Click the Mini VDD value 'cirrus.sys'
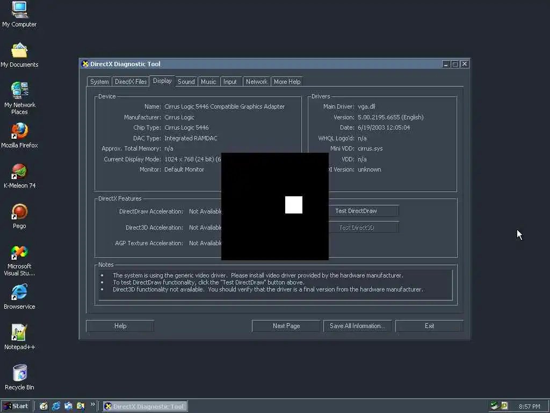Image resolution: width=550 pixels, height=413 pixels. coord(370,148)
